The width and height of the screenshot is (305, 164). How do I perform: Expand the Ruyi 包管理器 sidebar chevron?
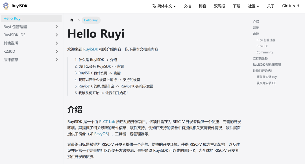pyautogui.click(x=56, y=27)
